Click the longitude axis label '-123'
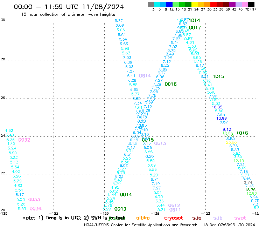Image resolution: width=259 pixels, height=228 pixels. [x=206, y=213]
